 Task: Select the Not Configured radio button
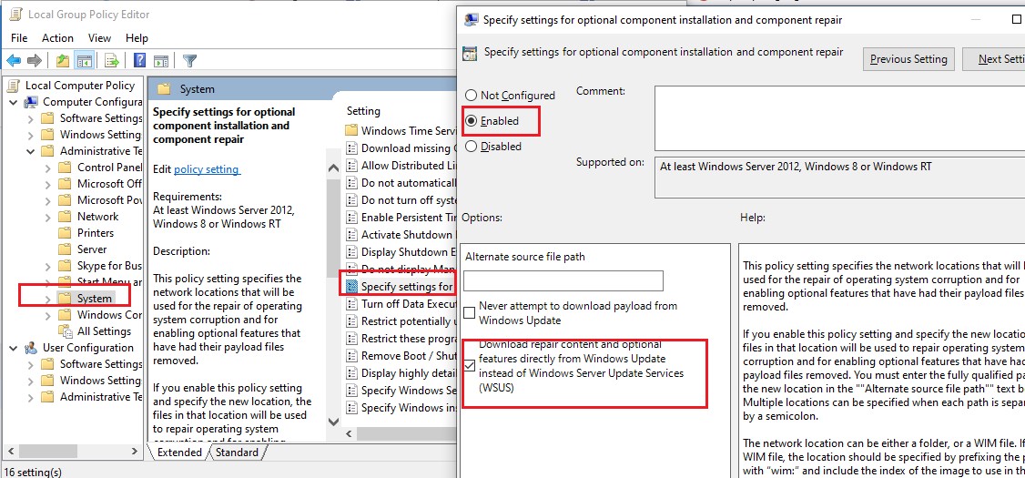pyautogui.click(x=471, y=96)
